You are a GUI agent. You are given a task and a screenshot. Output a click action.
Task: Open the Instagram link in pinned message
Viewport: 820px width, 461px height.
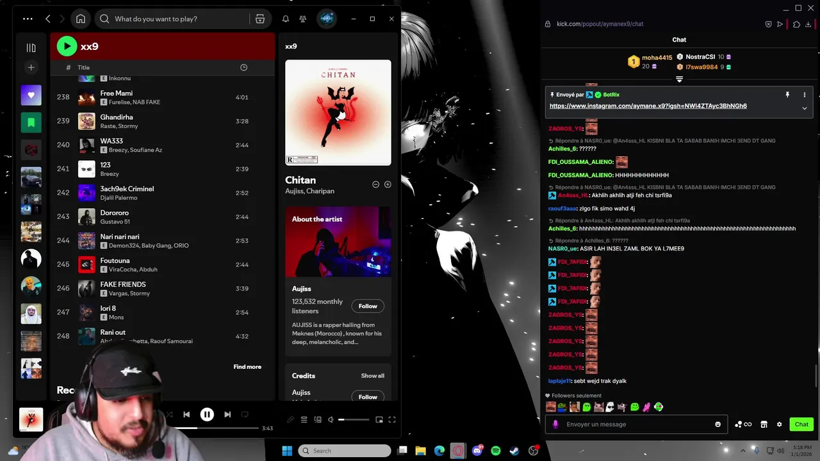(x=648, y=106)
